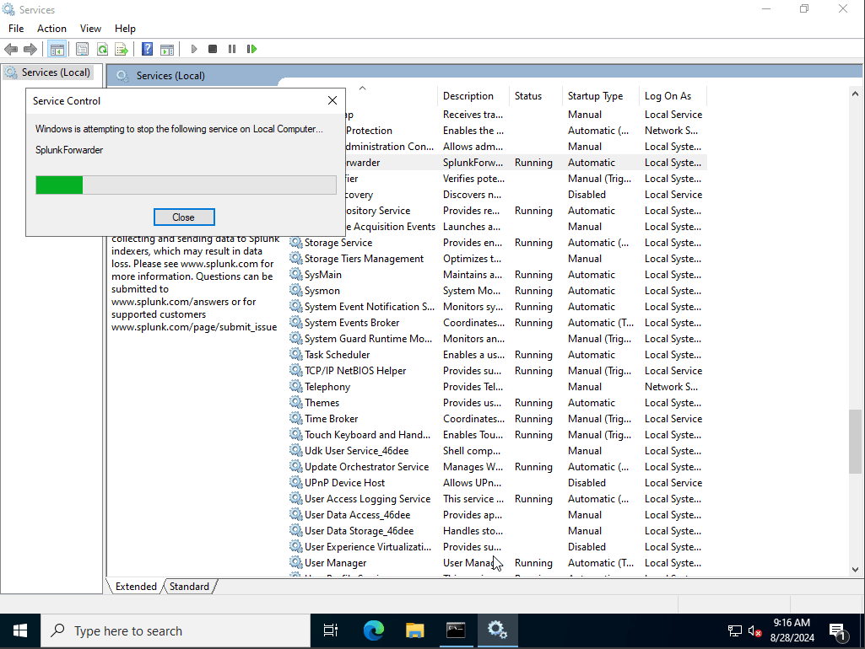The image size is (865, 649).
Task: Go forward using the toolbar Forward arrow
Action: coord(30,49)
